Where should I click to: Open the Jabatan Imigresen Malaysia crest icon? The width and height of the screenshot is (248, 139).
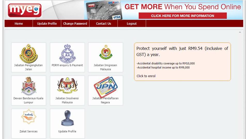click(106, 52)
